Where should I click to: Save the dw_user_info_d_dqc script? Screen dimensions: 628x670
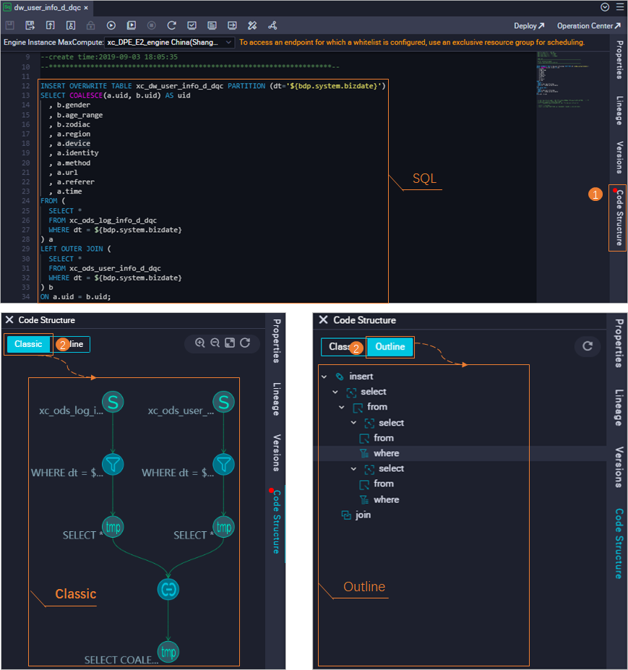click(9, 25)
